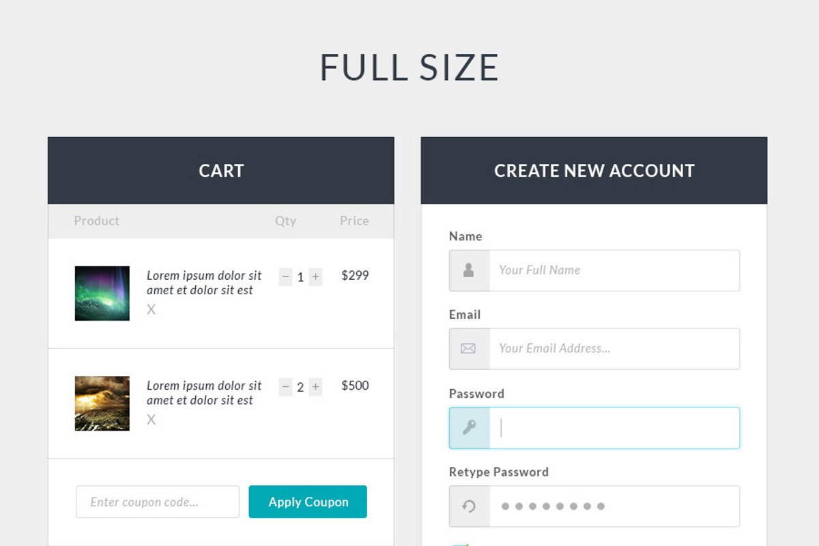
Task: Click the refresh icon beside Retype Password
Action: pos(468,506)
